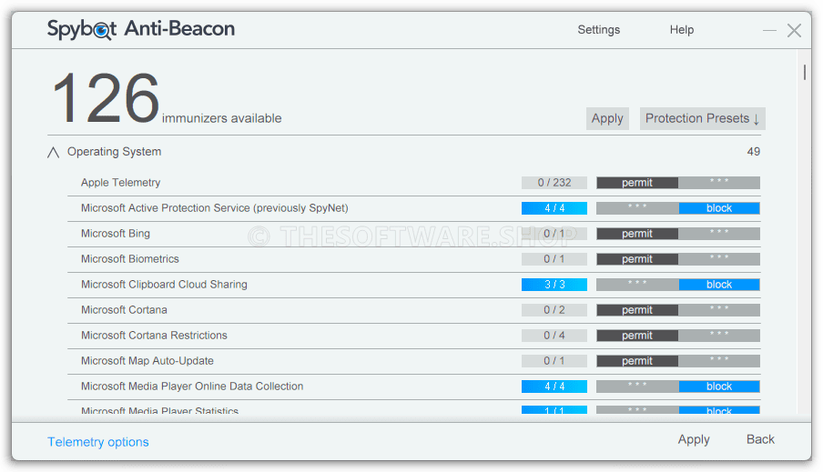
Task: Select the Microsoft Map Auto-Update label
Action: (147, 361)
